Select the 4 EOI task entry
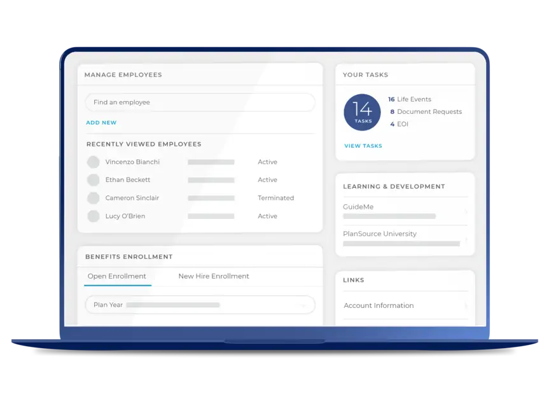 [x=399, y=124]
